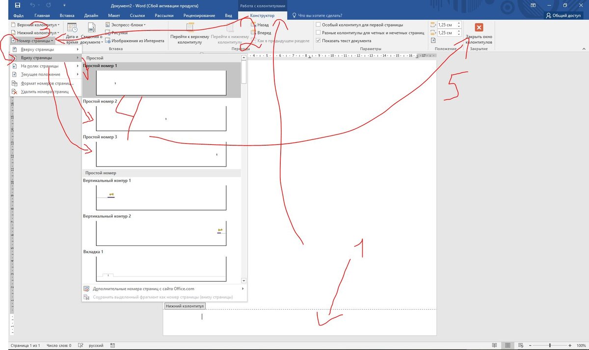The image size is (589, 350).
Task: Switch to Макет (Layout) ribbon tab
Action: [114, 16]
